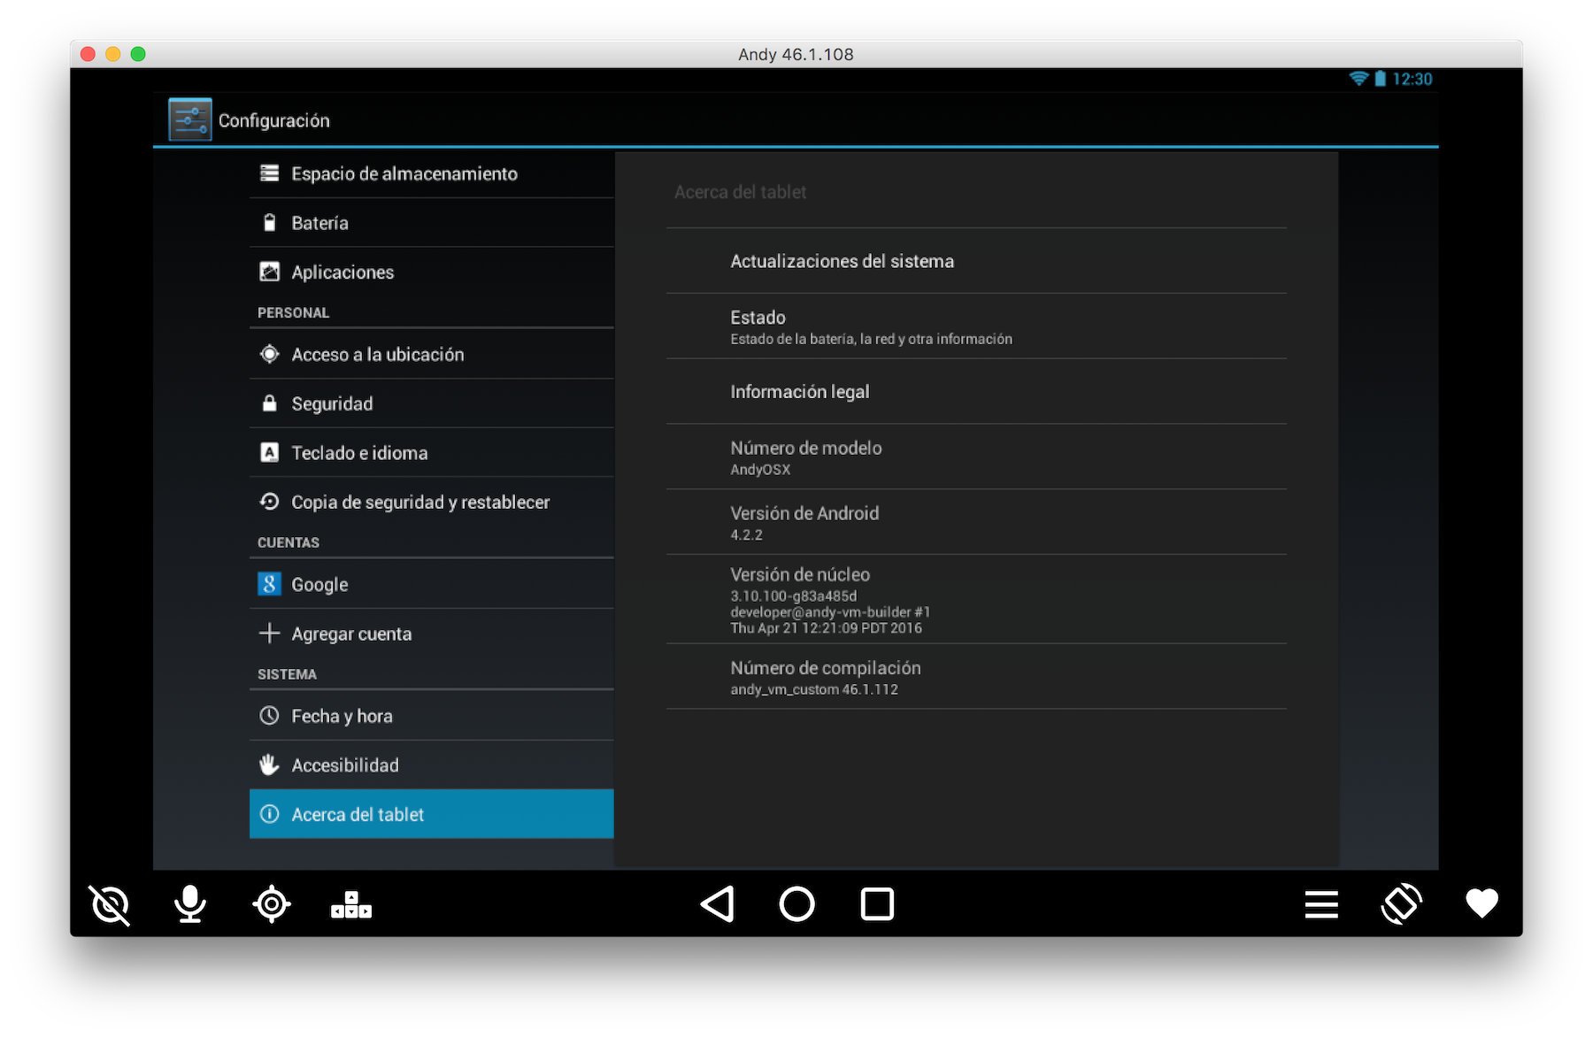1593x1037 pixels.
Task: Open Acceso a la ubicación
Action: tap(432, 354)
